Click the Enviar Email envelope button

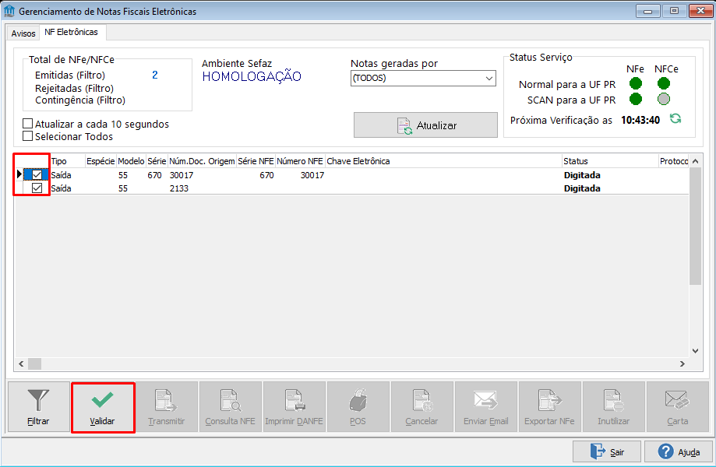(x=486, y=407)
